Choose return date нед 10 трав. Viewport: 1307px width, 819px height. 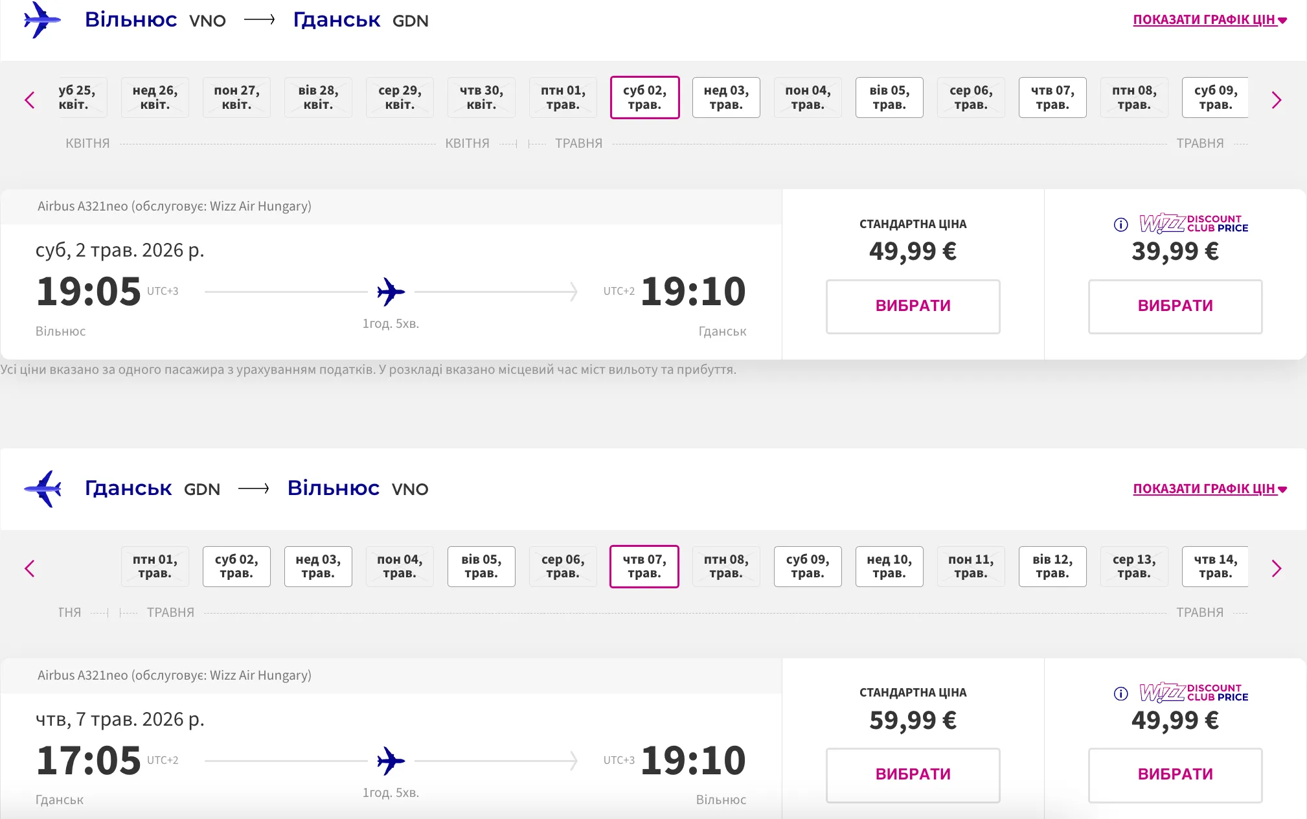click(x=889, y=567)
